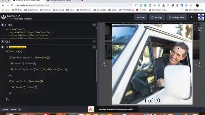
Task: Click the browser forward arrow
Action: tap(8, 5)
